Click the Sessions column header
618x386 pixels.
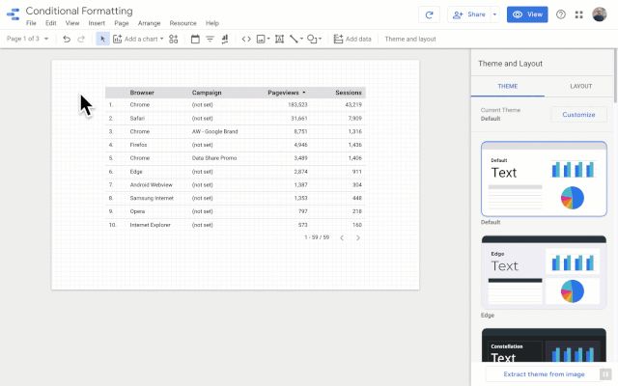click(x=349, y=93)
